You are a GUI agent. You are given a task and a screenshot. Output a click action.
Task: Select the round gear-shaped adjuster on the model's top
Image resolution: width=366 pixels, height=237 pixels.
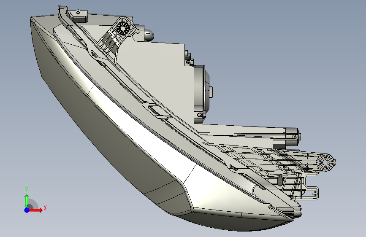click(x=123, y=28)
